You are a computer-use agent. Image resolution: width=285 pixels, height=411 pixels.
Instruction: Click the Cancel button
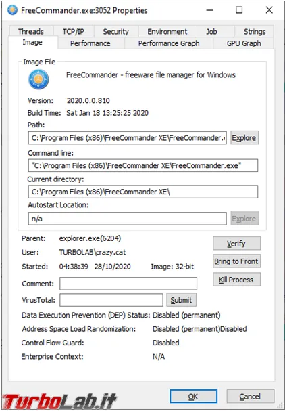[x=251, y=396]
